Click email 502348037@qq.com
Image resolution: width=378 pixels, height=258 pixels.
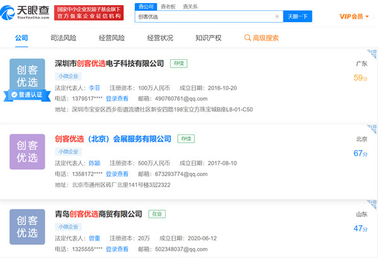click(181, 249)
